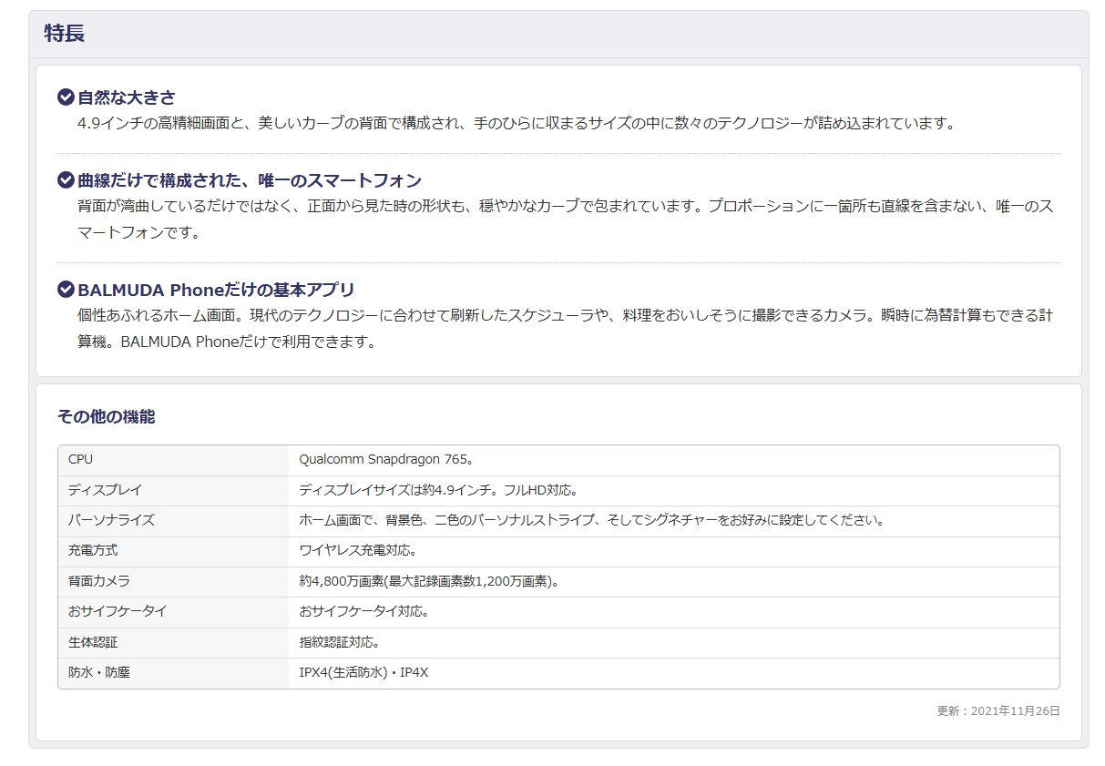1105x766 pixels.
Task: Click the ディスプレイ row label
Action: coord(105,490)
